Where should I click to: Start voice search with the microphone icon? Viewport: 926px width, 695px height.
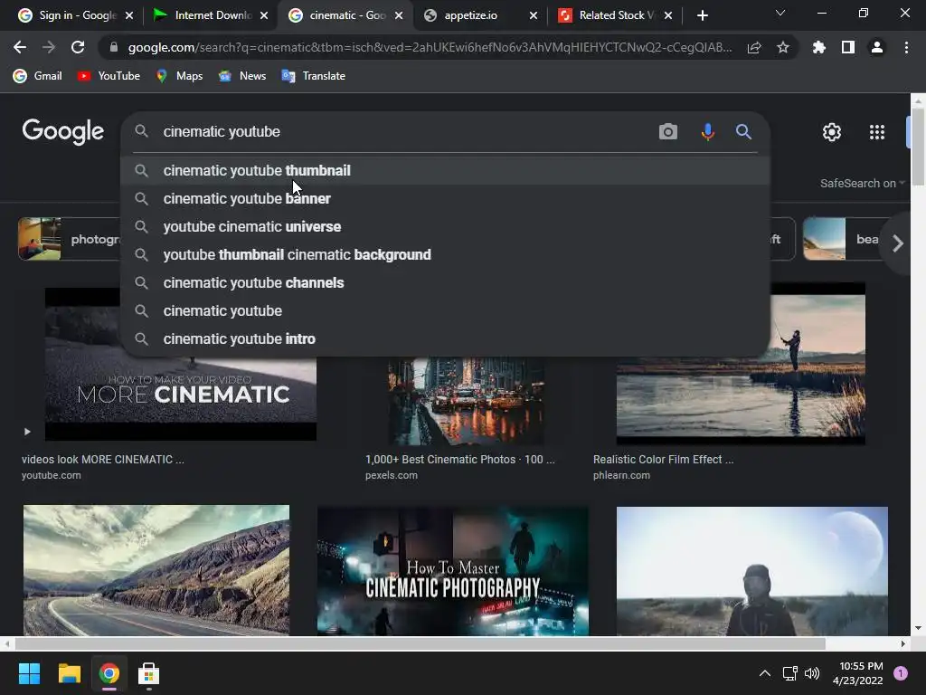707,132
